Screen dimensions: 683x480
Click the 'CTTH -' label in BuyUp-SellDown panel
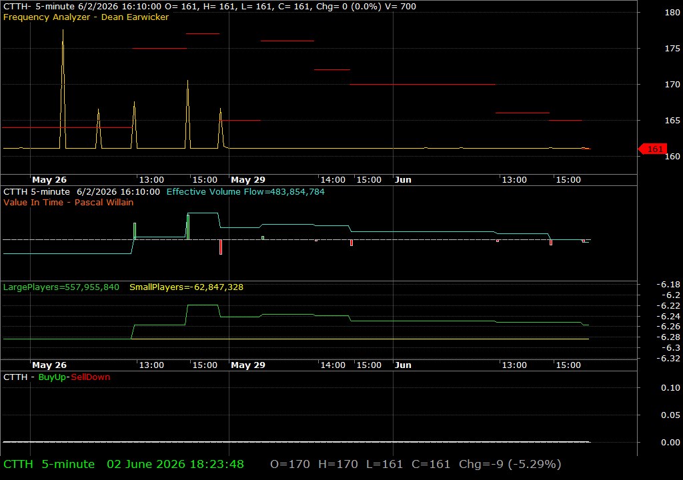(19, 377)
